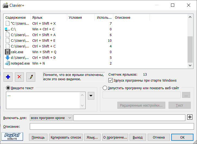Viewport: 197px width, 144px height.
Task: Click the blue plus add-shortcut icon
Action: [x=8, y=77]
